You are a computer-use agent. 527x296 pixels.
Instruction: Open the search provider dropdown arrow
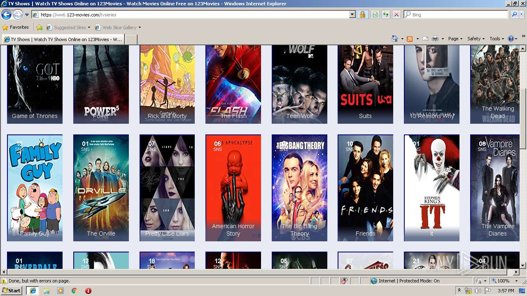(522, 15)
